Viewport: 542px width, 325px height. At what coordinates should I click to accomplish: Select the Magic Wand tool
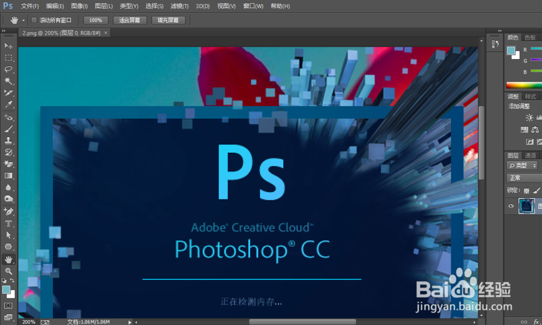(9, 81)
